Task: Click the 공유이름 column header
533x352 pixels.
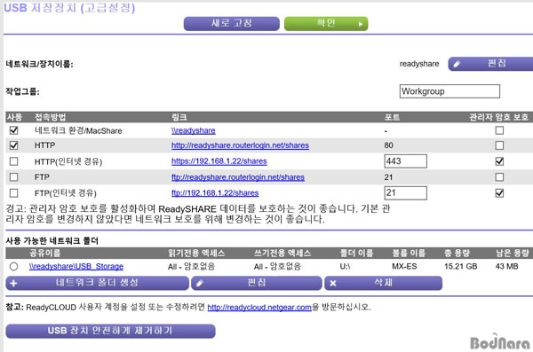Action: [44, 253]
